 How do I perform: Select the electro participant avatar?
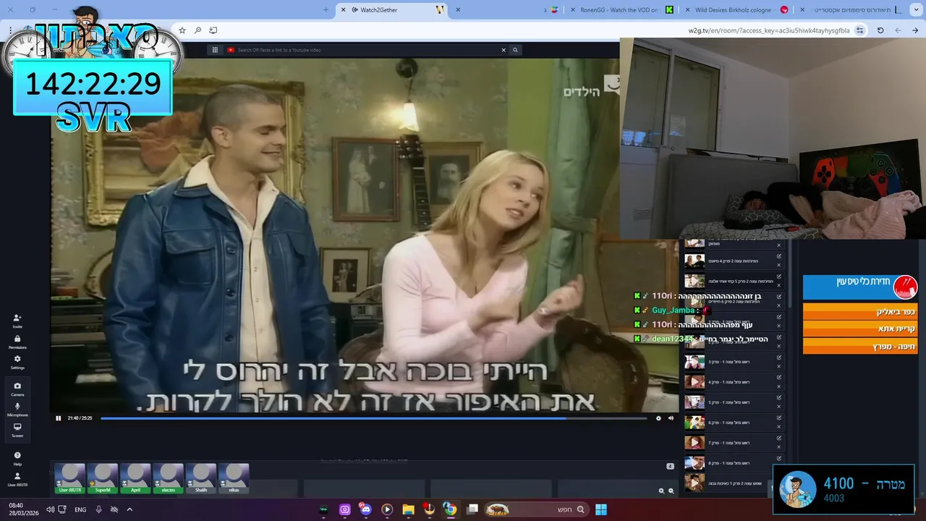pyautogui.click(x=168, y=478)
